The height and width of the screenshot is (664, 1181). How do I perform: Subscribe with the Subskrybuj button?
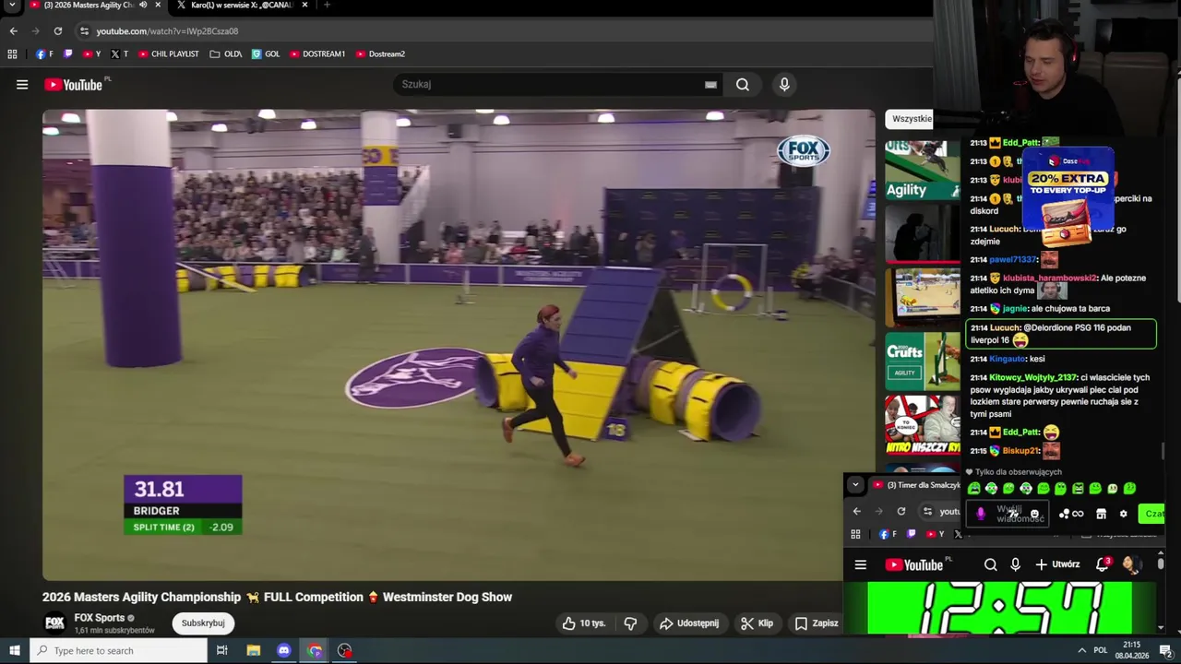point(203,623)
